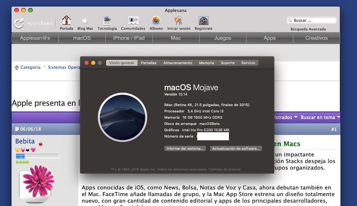Screen dimensions: 357x206
Task: Open the Apps navigation menu
Action: (270, 38)
